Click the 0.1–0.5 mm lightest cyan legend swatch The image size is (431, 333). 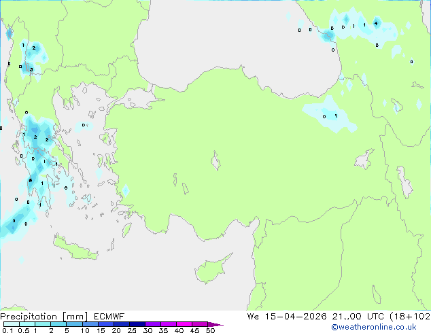(x=12, y=324)
